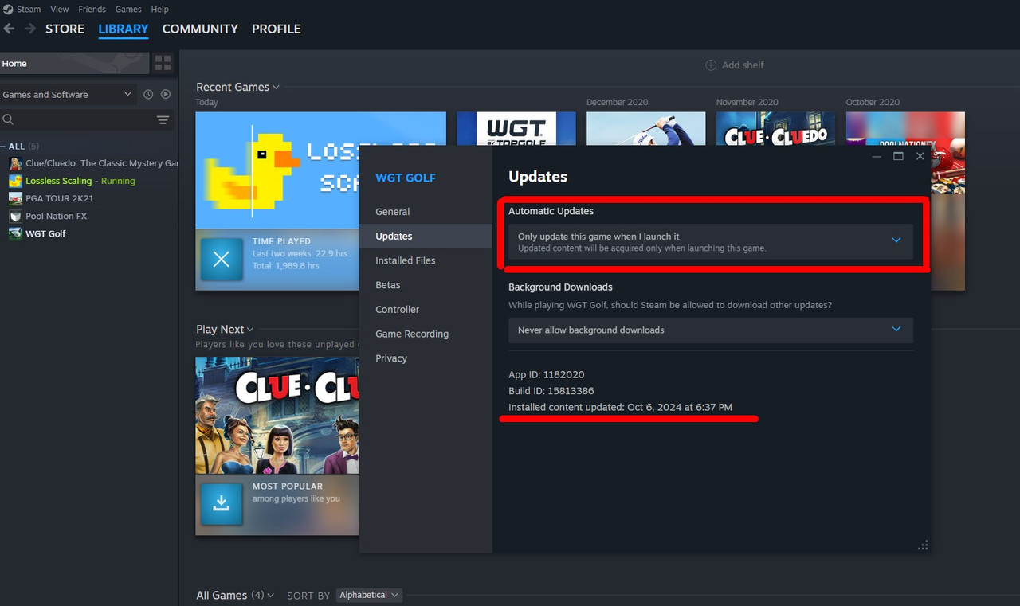Viewport: 1020px width, 606px height.
Task: Open Game Recording properties tab
Action: coord(426,334)
